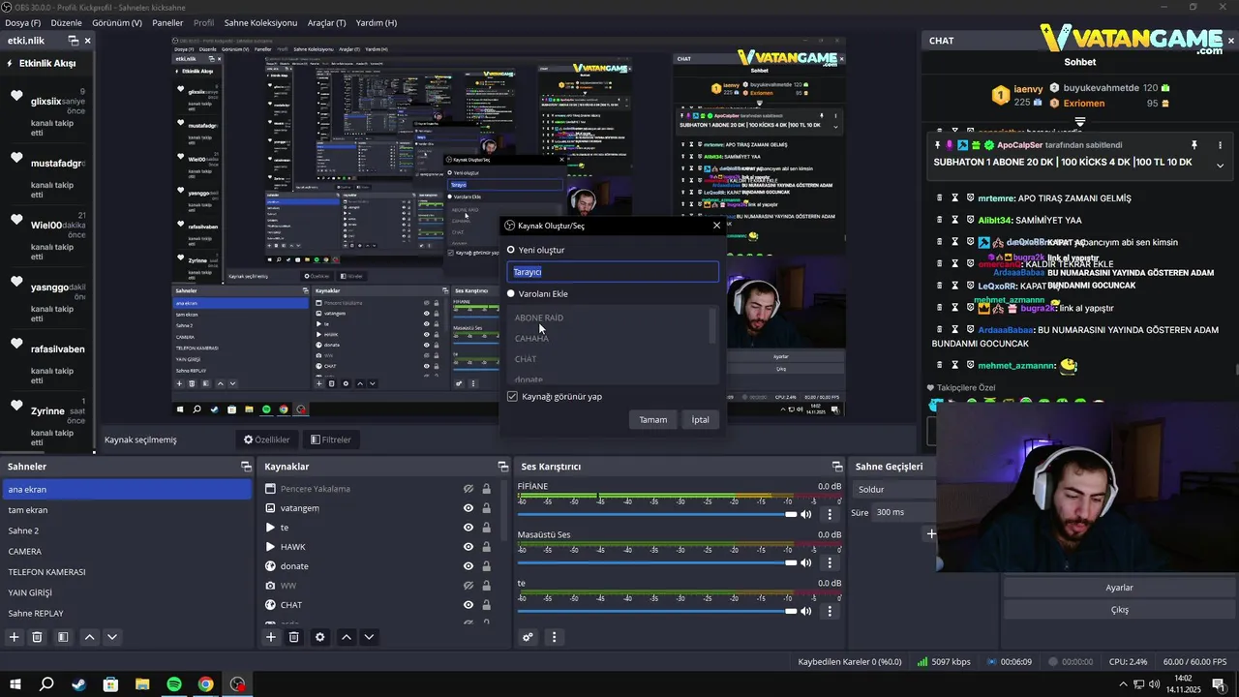Viewport: 1239px width, 697px height.
Task: Open Görünüm (V) menu
Action: tap(116, 22)
